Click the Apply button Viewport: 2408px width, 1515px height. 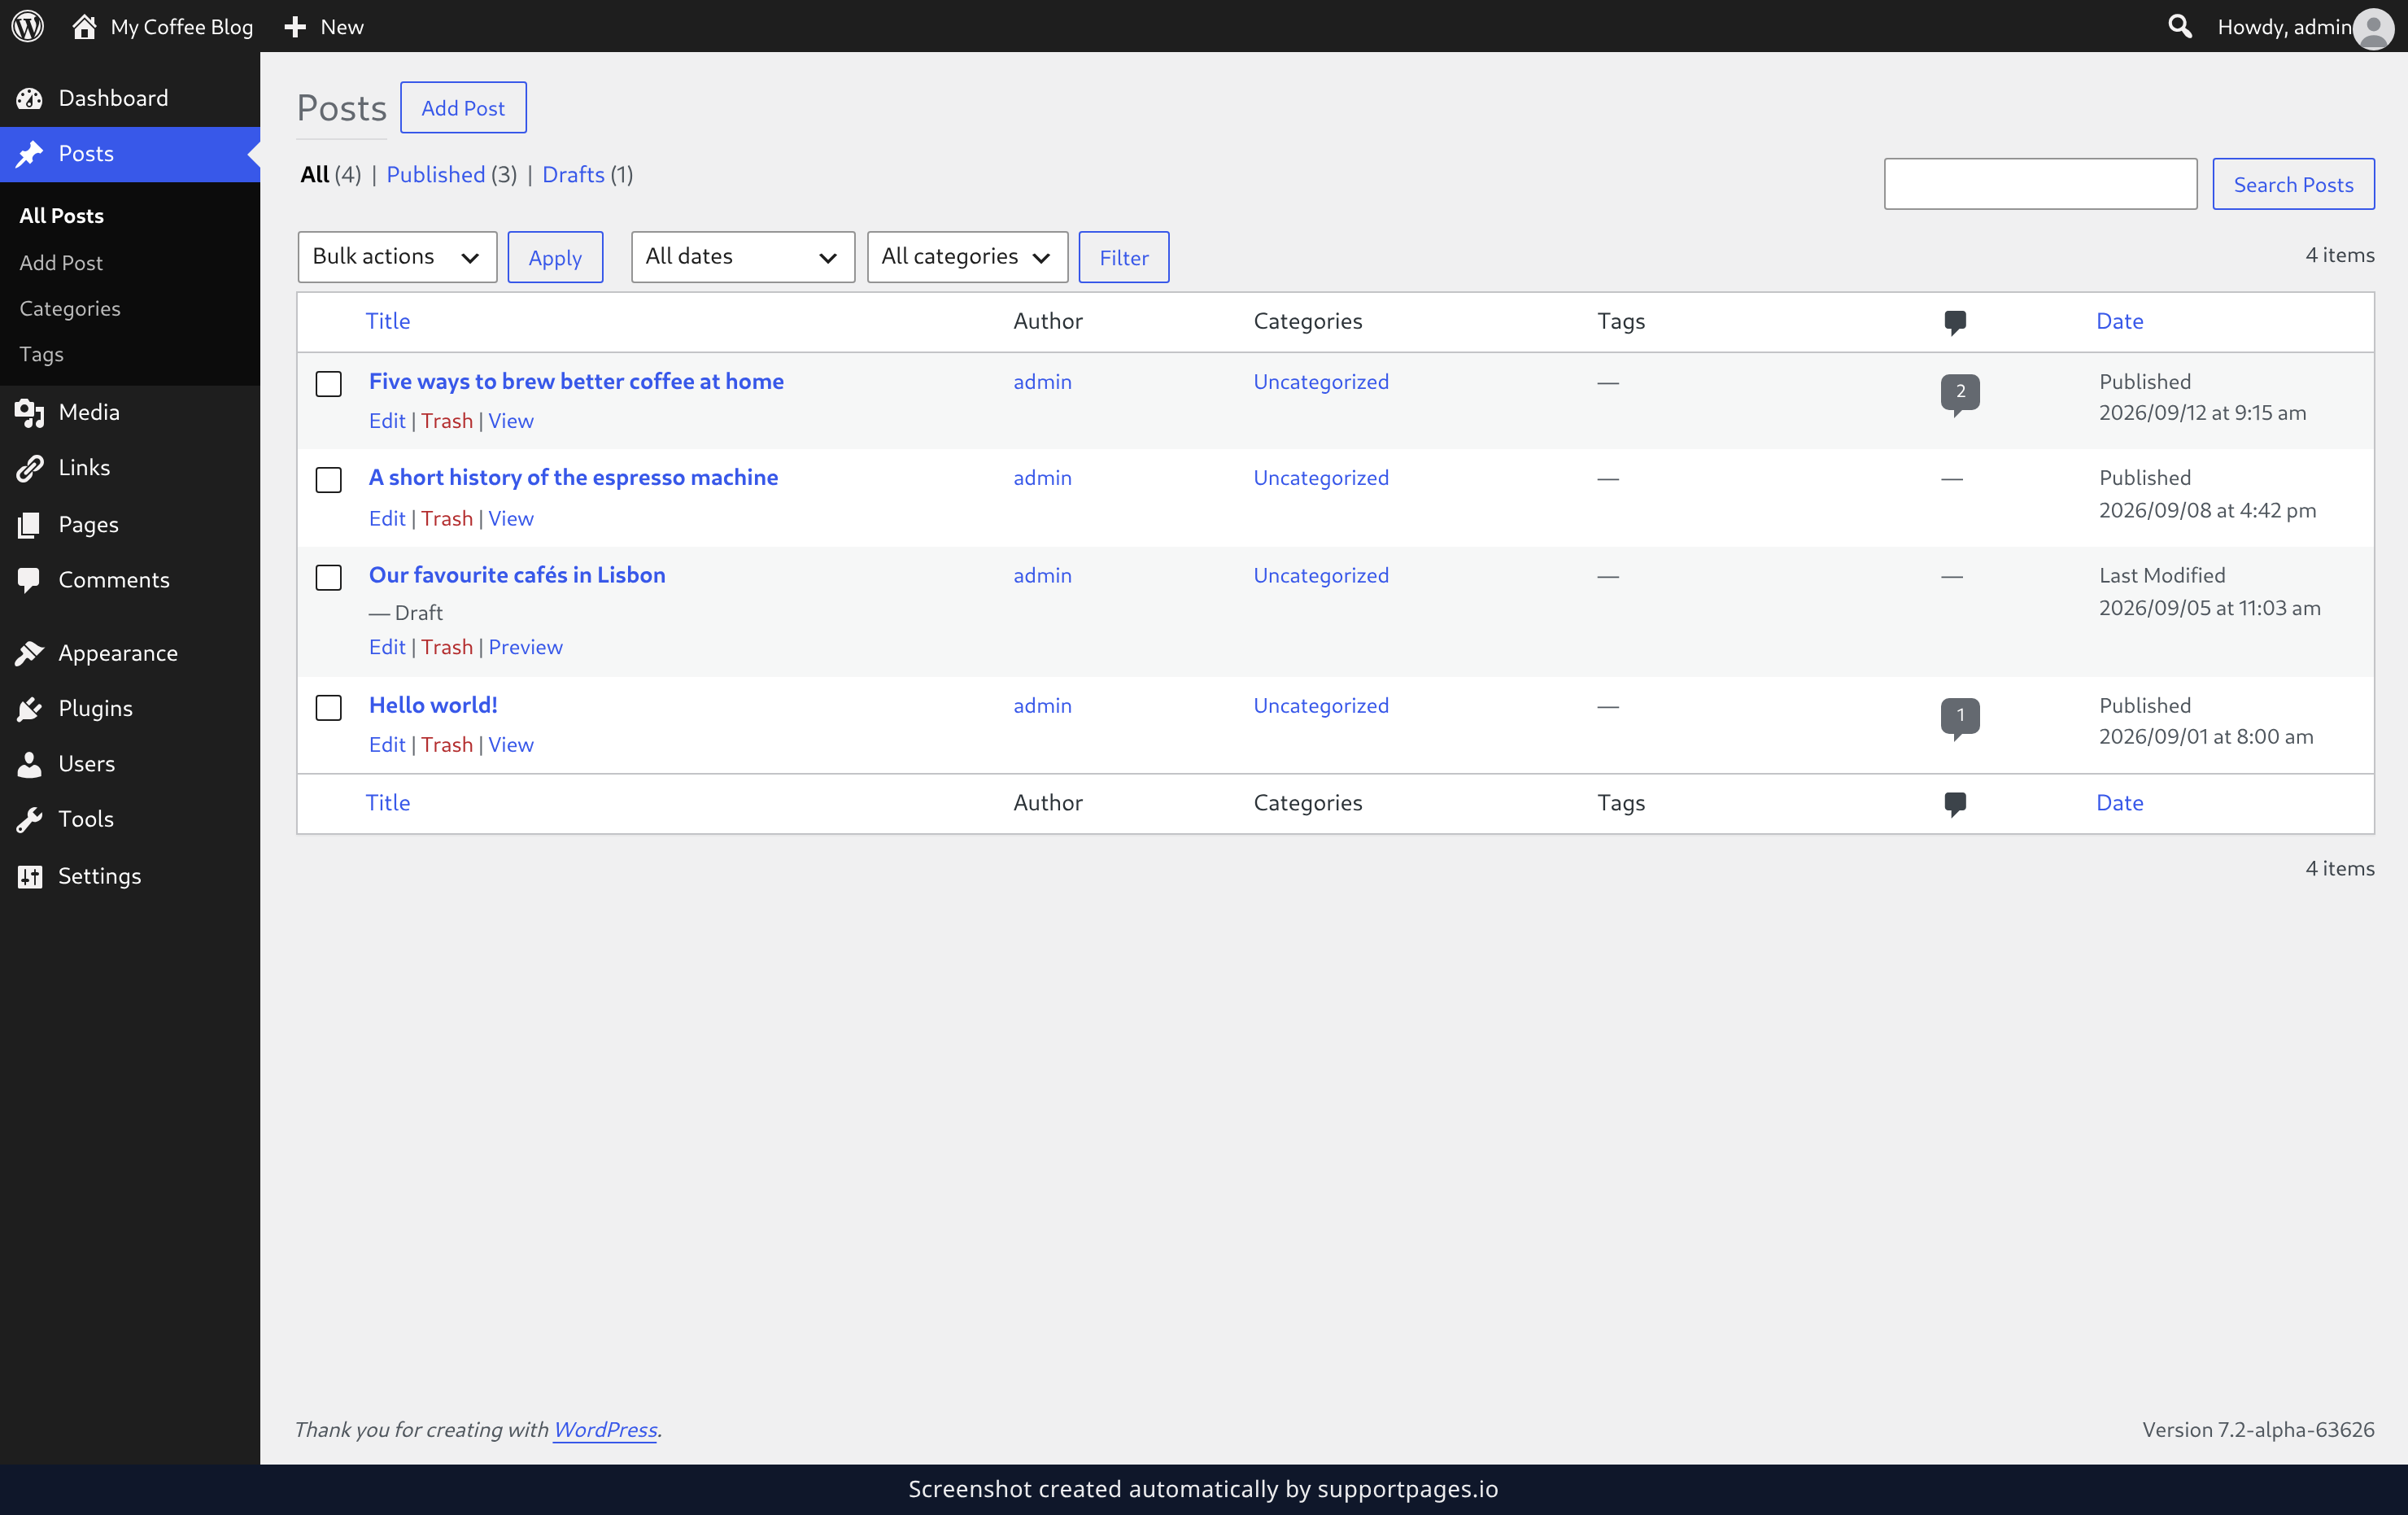click(555, 257)
